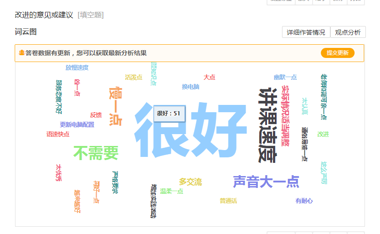
Task: Select the orange 慢一点 word
Action: point(115,106)
